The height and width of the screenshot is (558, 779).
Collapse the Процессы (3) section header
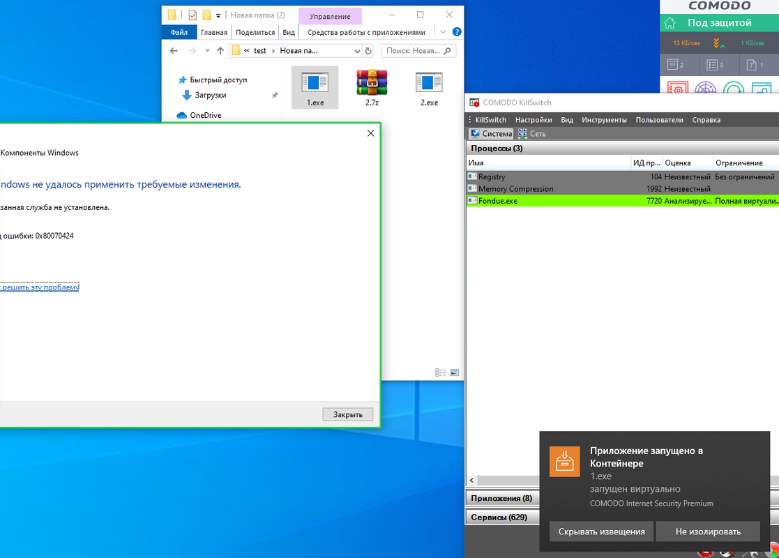coord(622,148)
